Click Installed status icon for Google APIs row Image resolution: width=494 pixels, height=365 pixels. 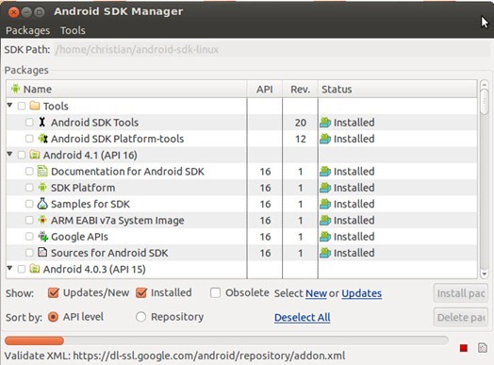pyautogui.click(x=325, y=237)
